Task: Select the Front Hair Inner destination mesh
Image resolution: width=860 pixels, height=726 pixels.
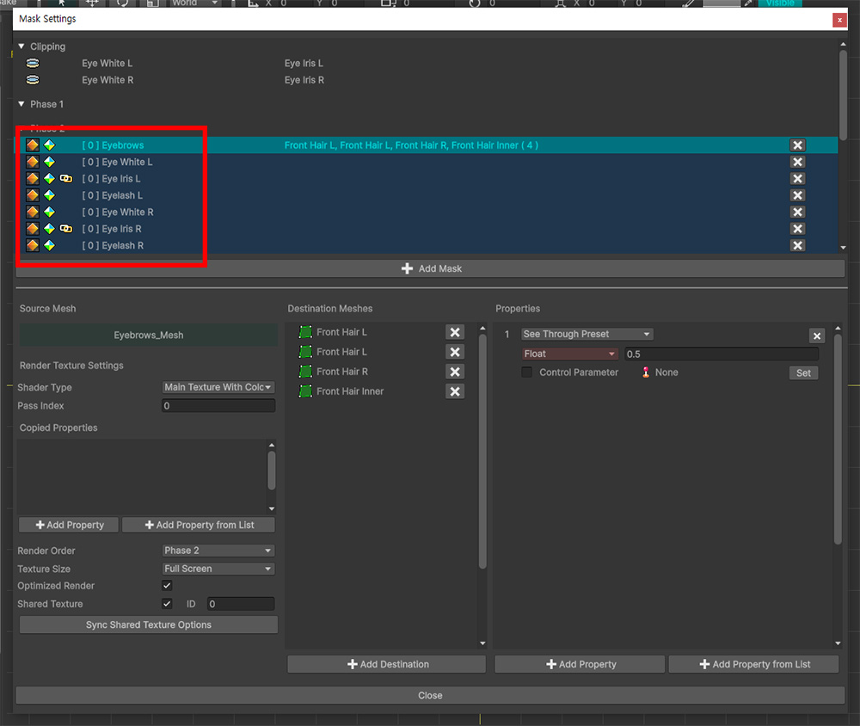Action: click(x=350, y=391)
